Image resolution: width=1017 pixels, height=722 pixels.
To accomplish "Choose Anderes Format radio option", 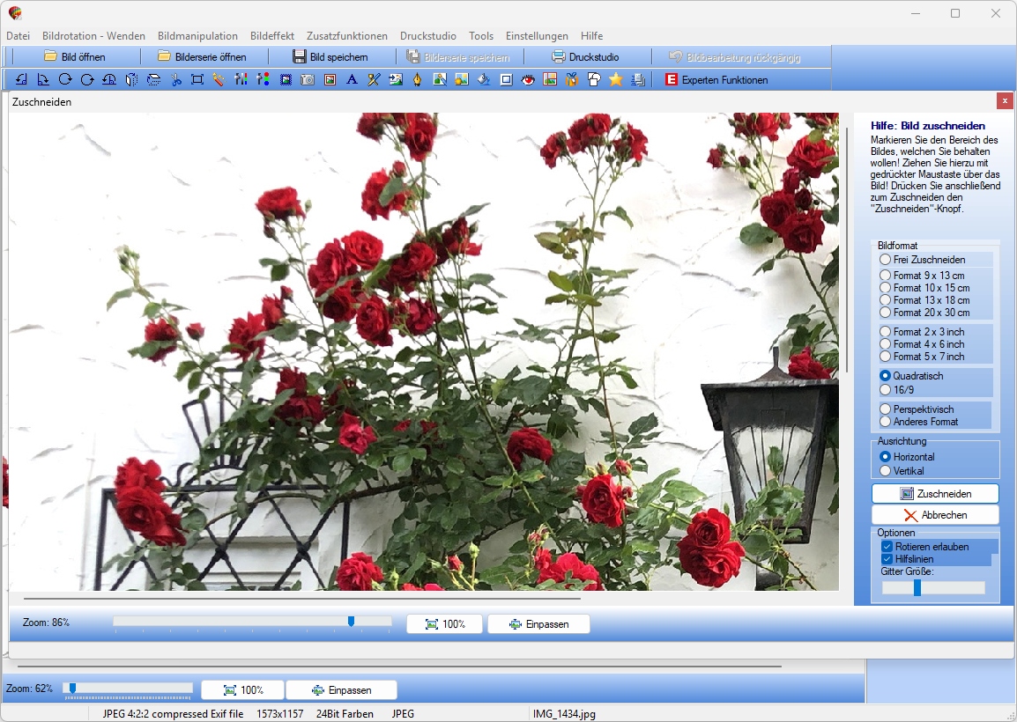I will tap(918, 421).
